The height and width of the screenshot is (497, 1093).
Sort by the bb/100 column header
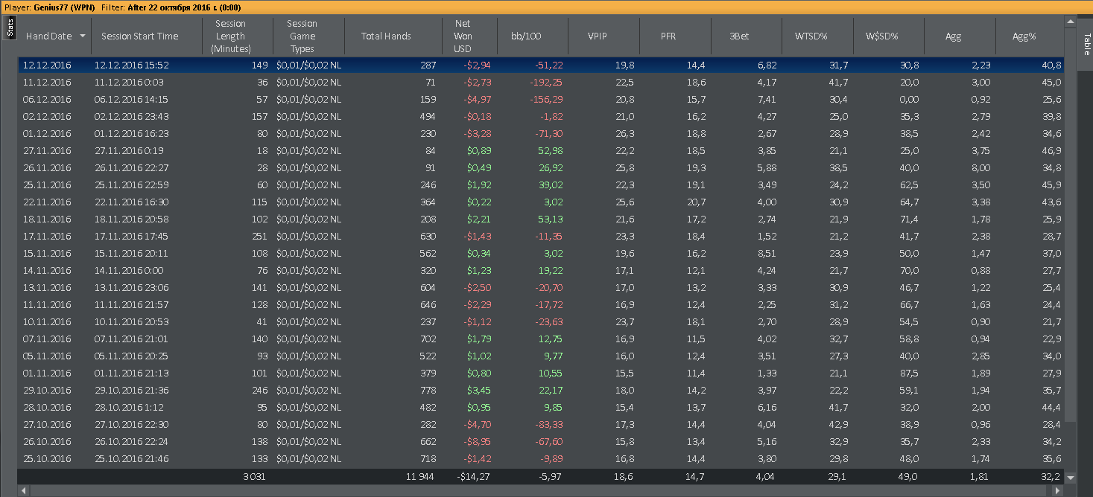point(531,36)
